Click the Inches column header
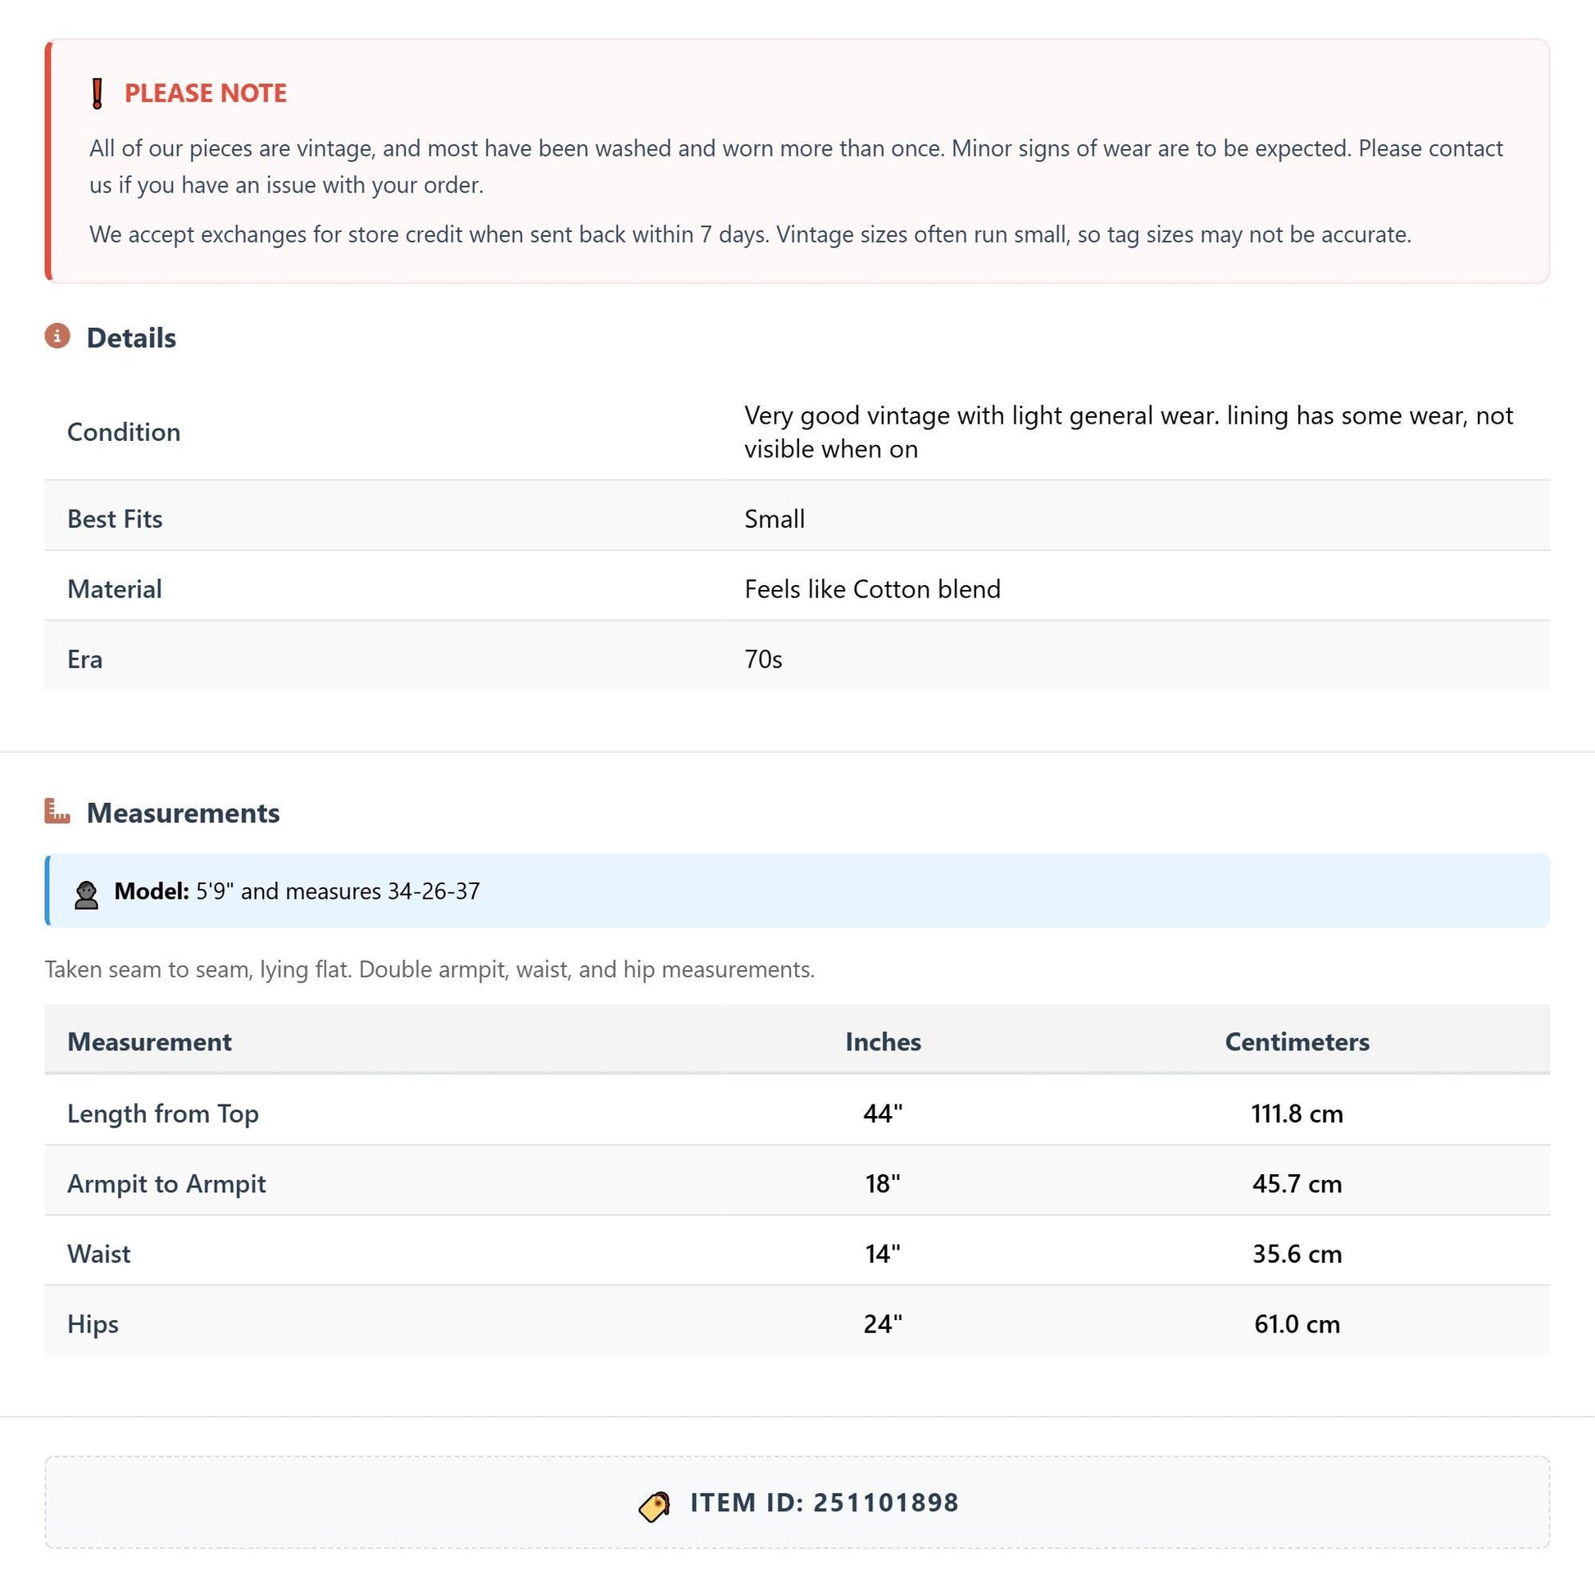This screenshot has width=1595, height=1588. pos(884,1041)
